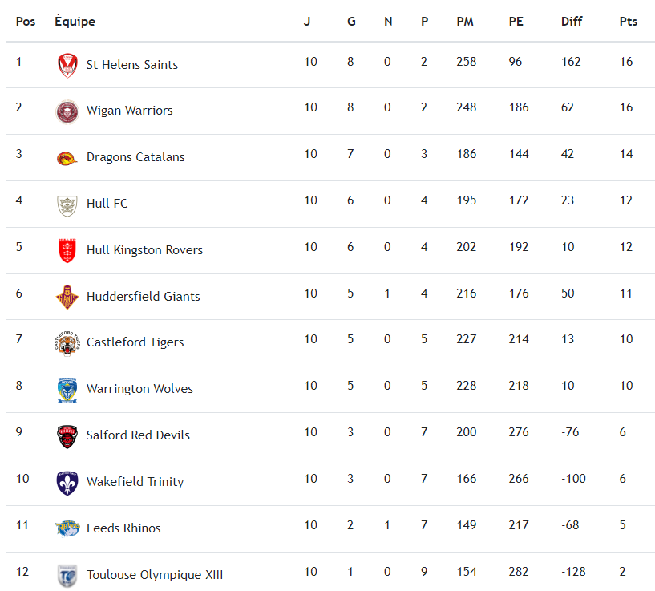Click the Wigan Warriors crest icon
655x591 pixels.
(x=67, y=111)
